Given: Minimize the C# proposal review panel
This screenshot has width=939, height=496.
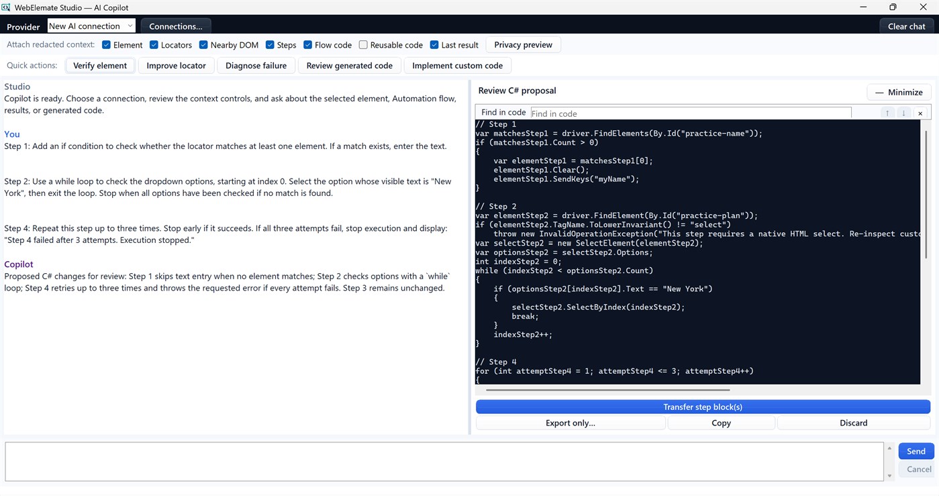Looking at the screenshot, I should (899, 92).
